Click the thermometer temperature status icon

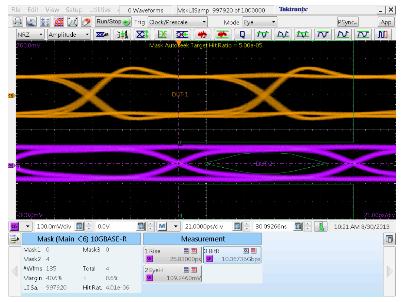tap(321, 226)
